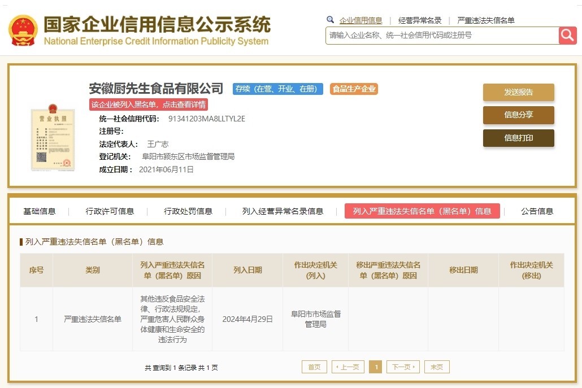Click the 存续（在营、开业、在册） status tag

pyautogui.click(x=277, y=89)
